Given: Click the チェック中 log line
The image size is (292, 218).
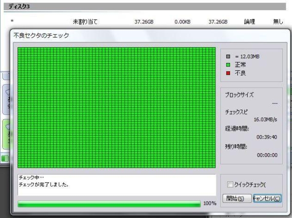Looking at the screenshot, I should 31,177.
